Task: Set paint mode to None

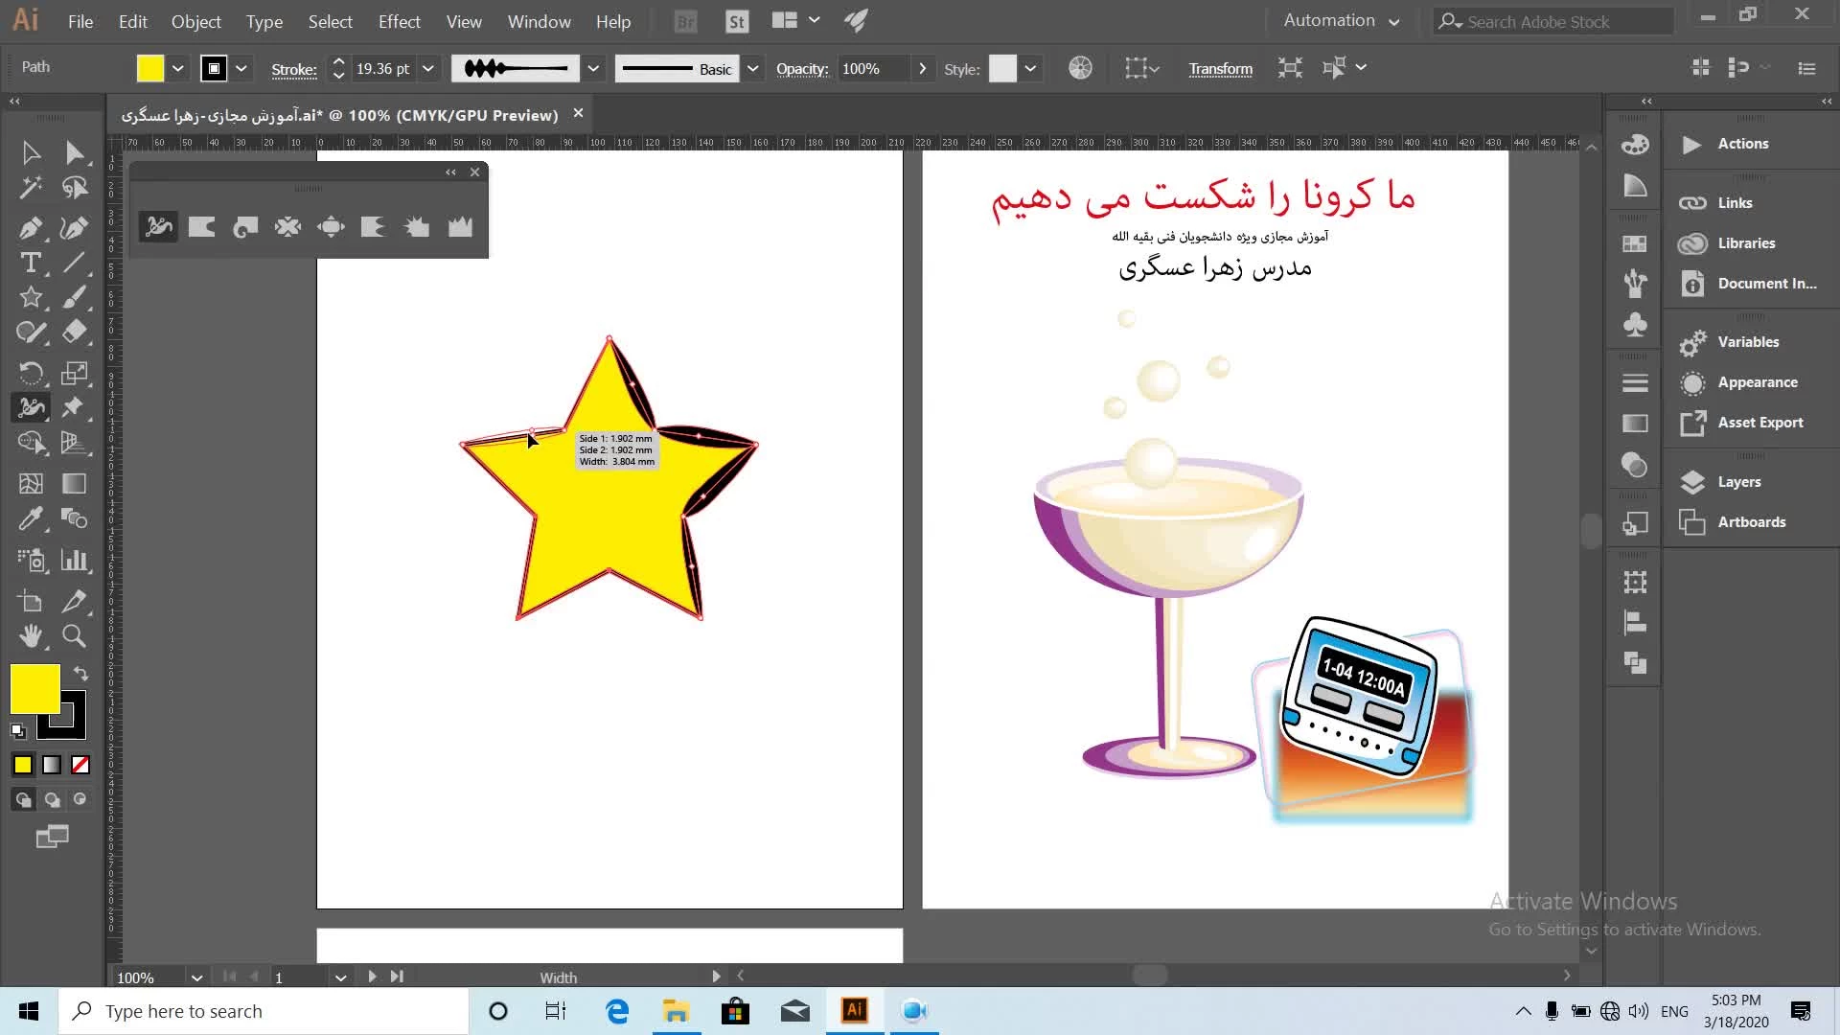Action: [x=80, y=765]
